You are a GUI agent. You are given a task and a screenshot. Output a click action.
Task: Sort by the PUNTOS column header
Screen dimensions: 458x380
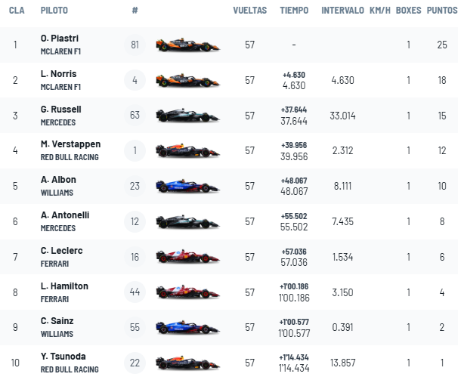[x=442, y=11]
